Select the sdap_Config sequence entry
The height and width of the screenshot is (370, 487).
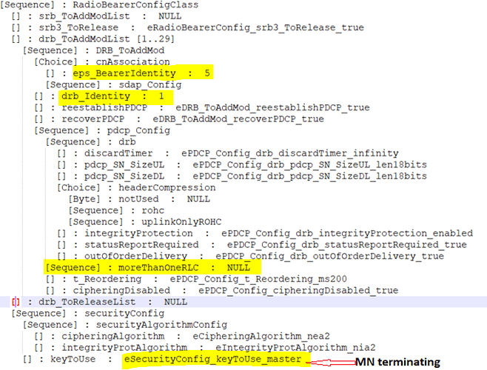(x=113, y=85)
